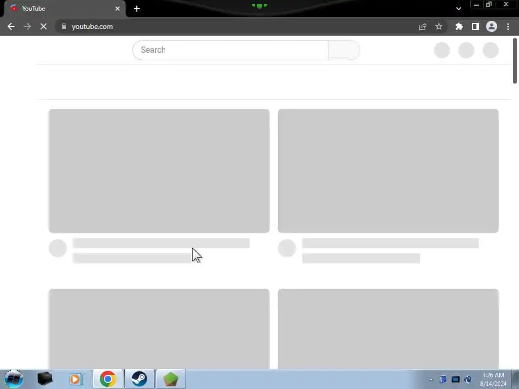The image size is (519, 389).
Task: Close the YouTube tab
Action: pos(118,9)
